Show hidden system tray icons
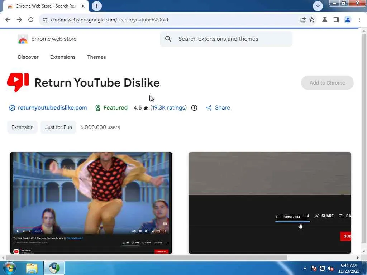The width and height of the screenshot is (367, 275). click(x=305, y=268)
